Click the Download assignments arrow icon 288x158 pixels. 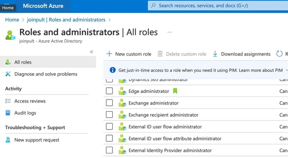[215, 54]
